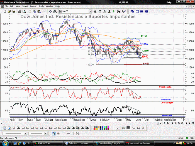Open The Explorer binoculars icon
The image size is (195, 146).
(x=118, y=11)
